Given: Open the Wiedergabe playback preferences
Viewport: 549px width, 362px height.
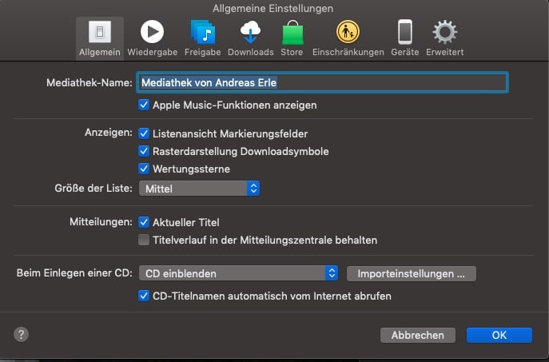Looking at the screenshot, I should (153, 38).
